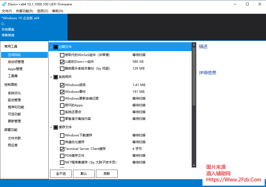Collapse the 过期文件 group
The image size is (266, 187).
tap(51, 47)
